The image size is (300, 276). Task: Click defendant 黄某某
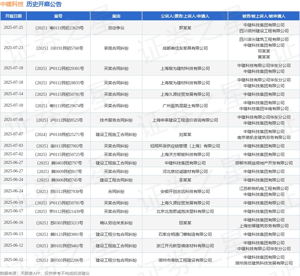[264, 57]
